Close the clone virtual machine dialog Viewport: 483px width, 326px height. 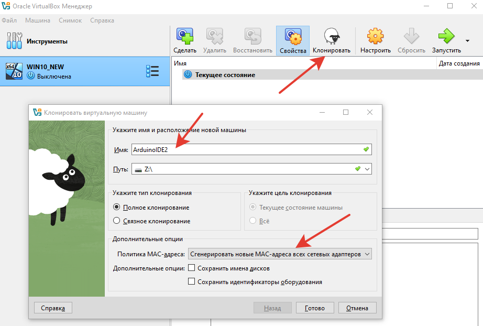(370, 113)
